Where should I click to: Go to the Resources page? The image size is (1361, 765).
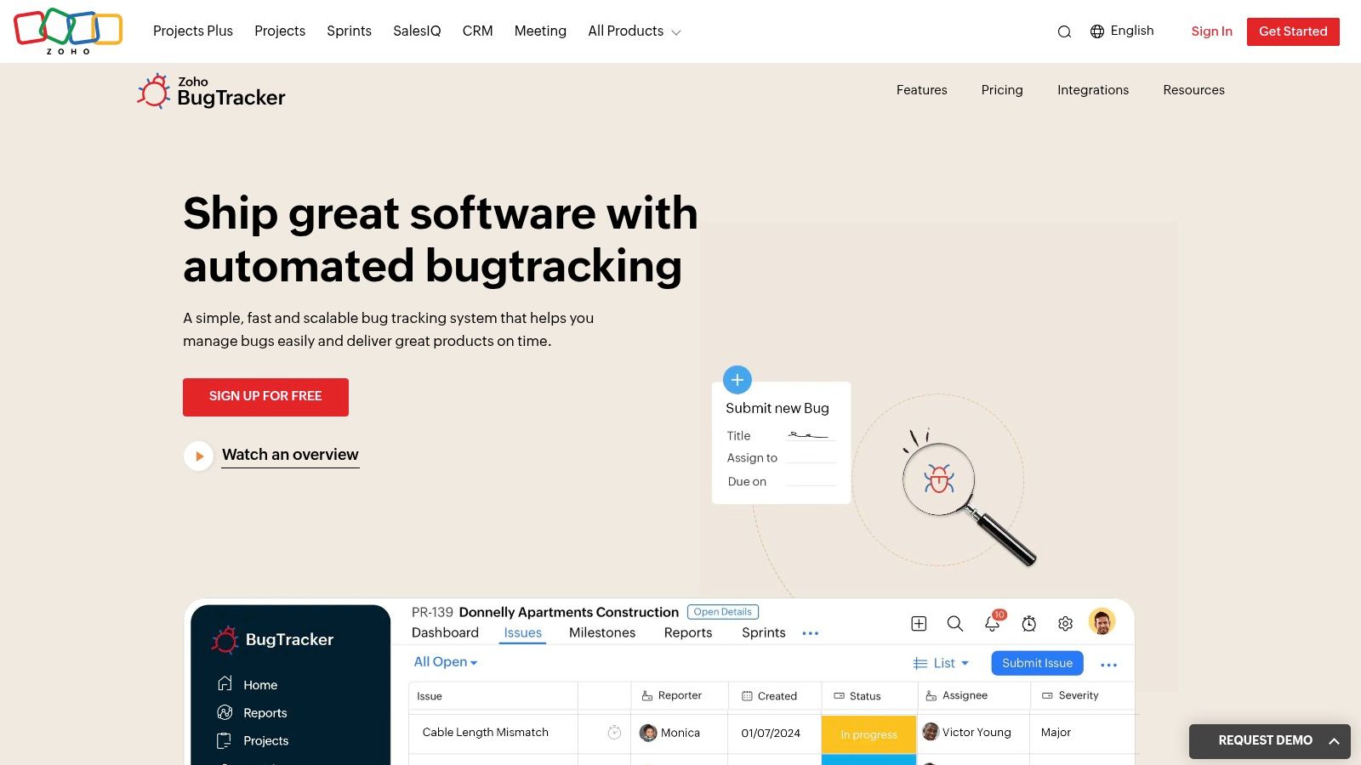(x=1193, y=90)
